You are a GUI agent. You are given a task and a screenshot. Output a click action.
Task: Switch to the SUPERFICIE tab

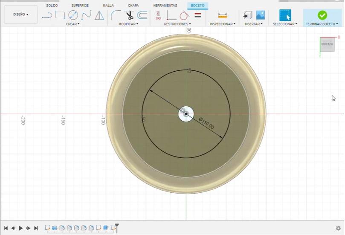[x=80, y=6]
